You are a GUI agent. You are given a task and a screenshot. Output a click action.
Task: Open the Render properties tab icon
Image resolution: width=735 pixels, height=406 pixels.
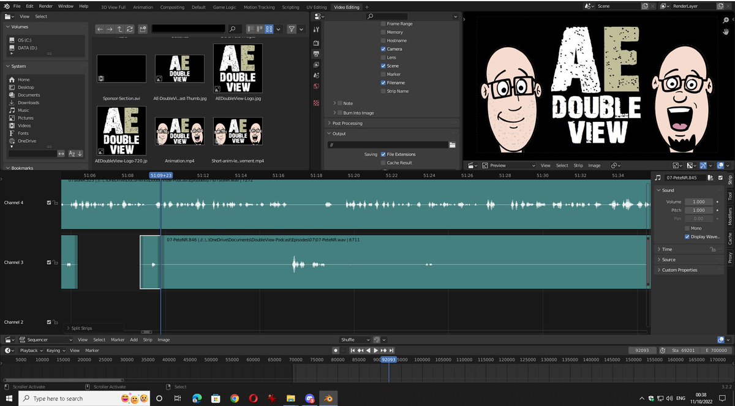(316, 43)
